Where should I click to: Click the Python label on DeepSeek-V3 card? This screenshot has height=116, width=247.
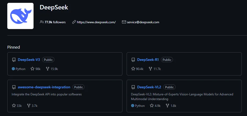tap(20, 69)
